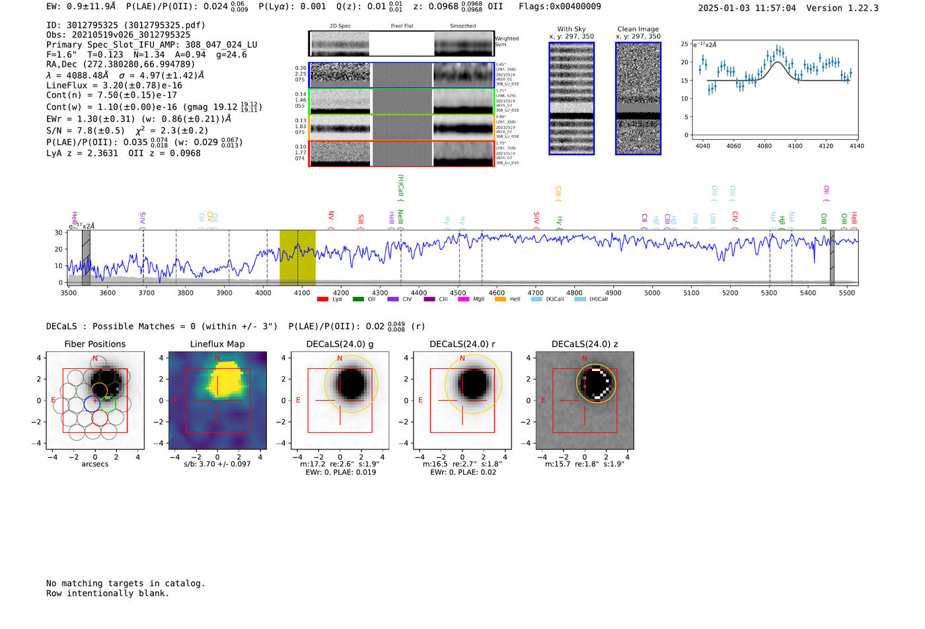Screen dimensions: 925x629
Task: Select the green-bordered 2D spectrum row
Action: tap(402, 102)
